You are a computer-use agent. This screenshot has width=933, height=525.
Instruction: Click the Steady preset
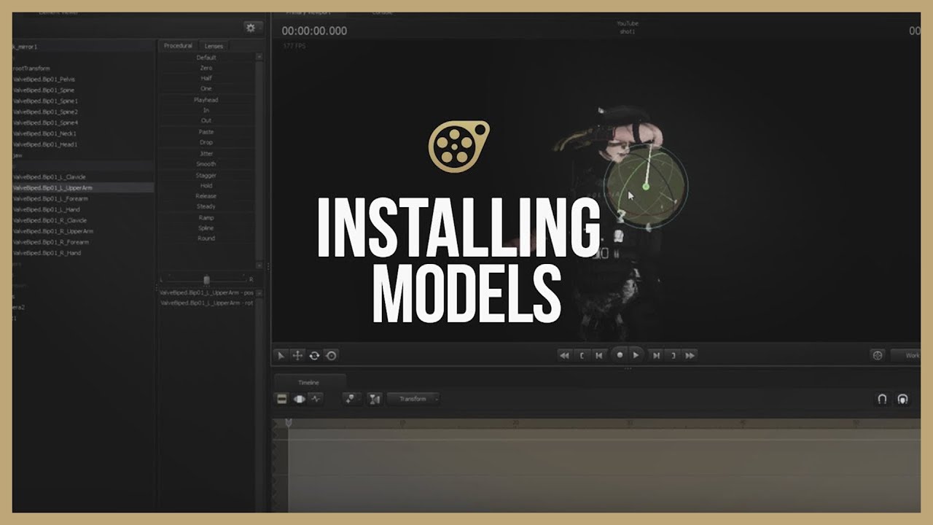[206, 206]
